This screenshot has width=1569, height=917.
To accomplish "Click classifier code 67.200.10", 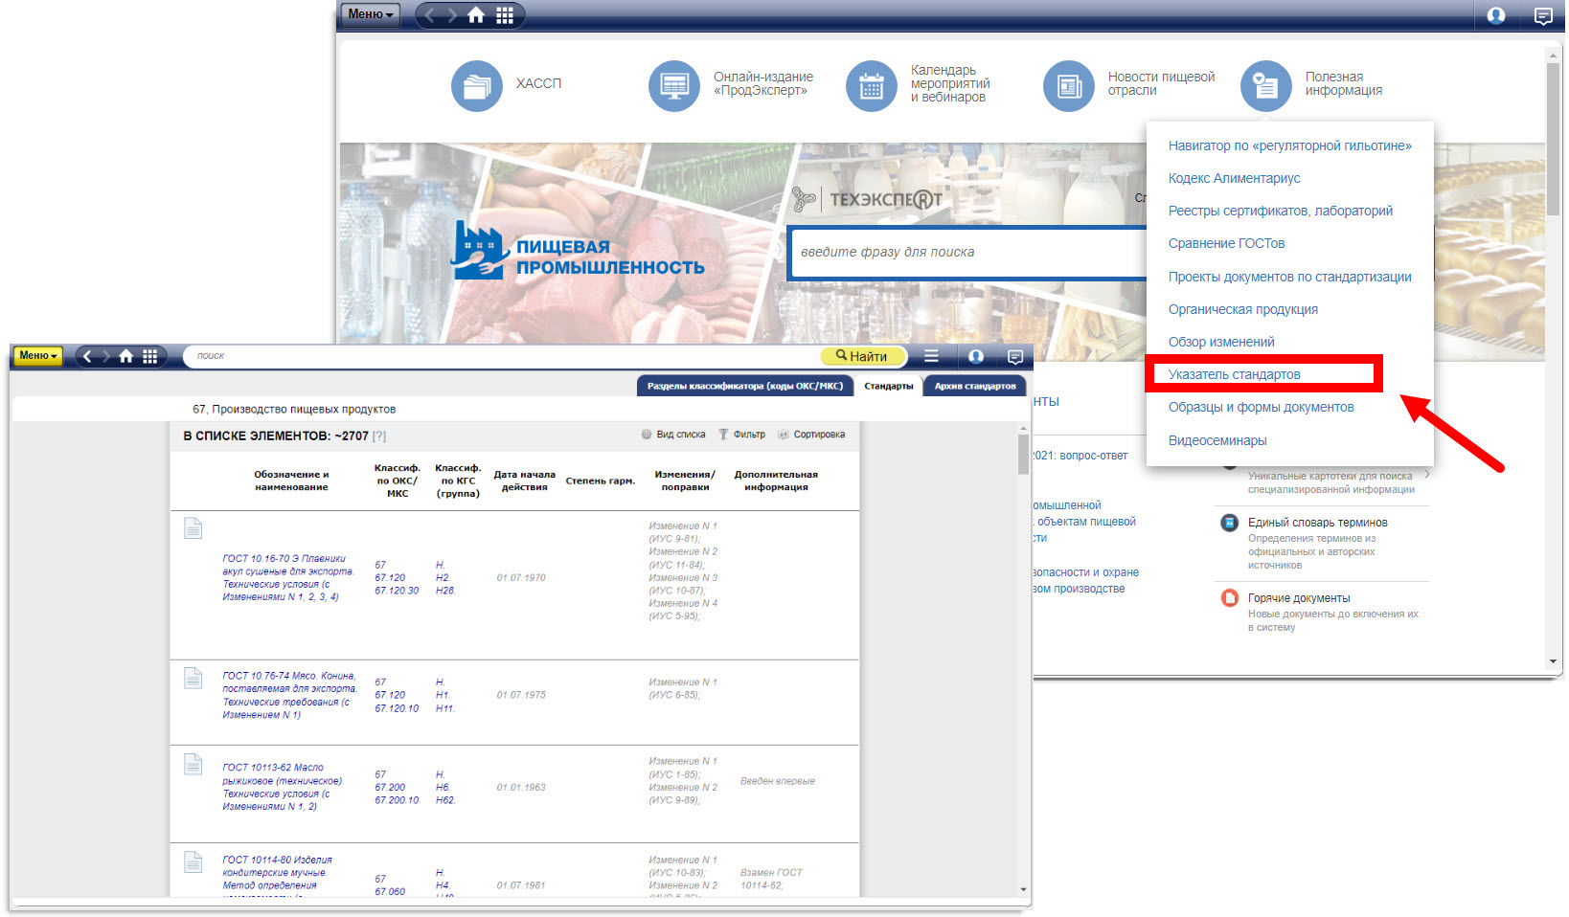I will pyautogui.click(x=397, y=800).
